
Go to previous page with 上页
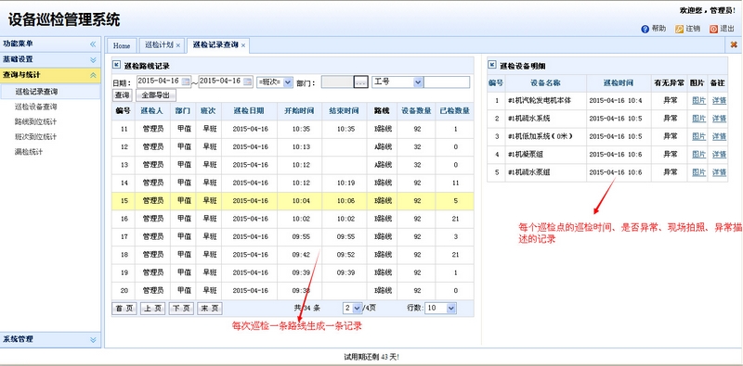(153, 309)
